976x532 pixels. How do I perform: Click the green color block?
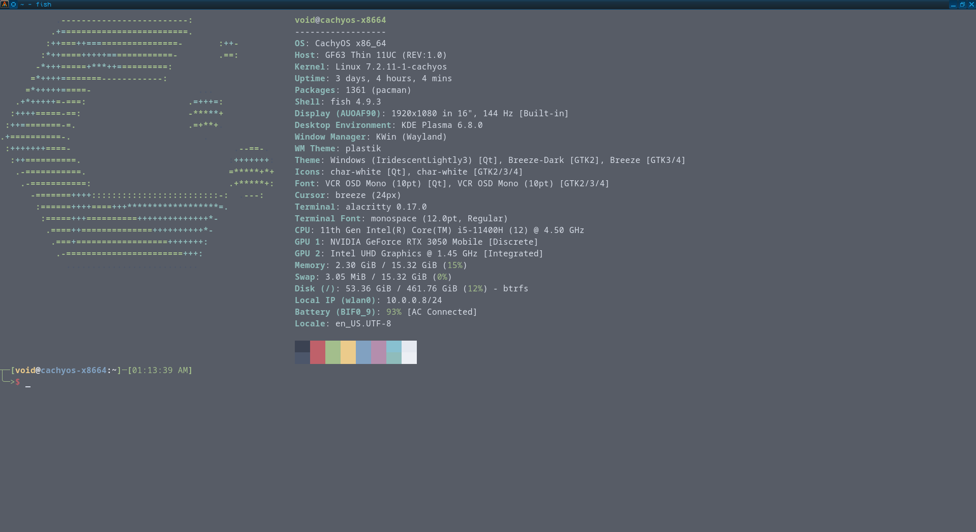333,352
